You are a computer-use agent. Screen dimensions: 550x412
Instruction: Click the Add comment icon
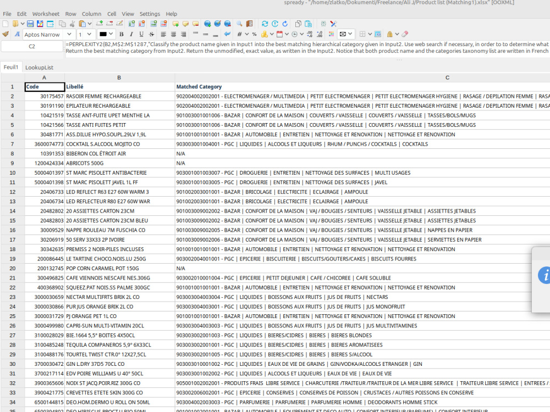click(x=175, y=24)
